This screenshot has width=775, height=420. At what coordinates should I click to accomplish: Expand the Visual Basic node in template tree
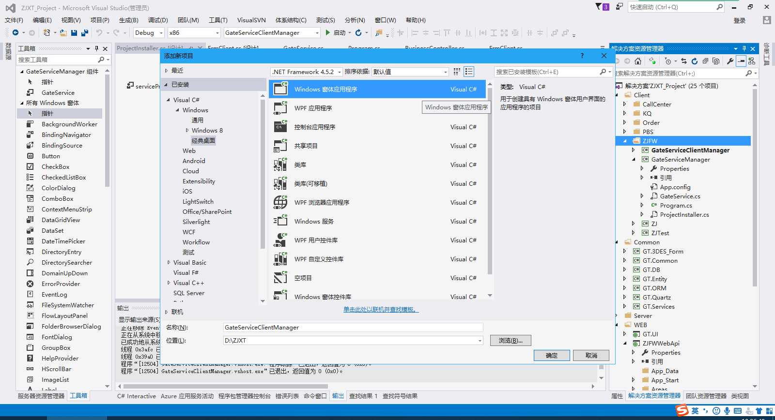(x=169, y=262)
